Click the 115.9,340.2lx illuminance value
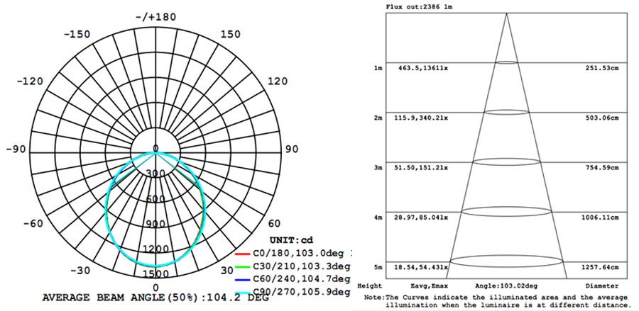The image size is (639, 311). [x=419, y=118]
